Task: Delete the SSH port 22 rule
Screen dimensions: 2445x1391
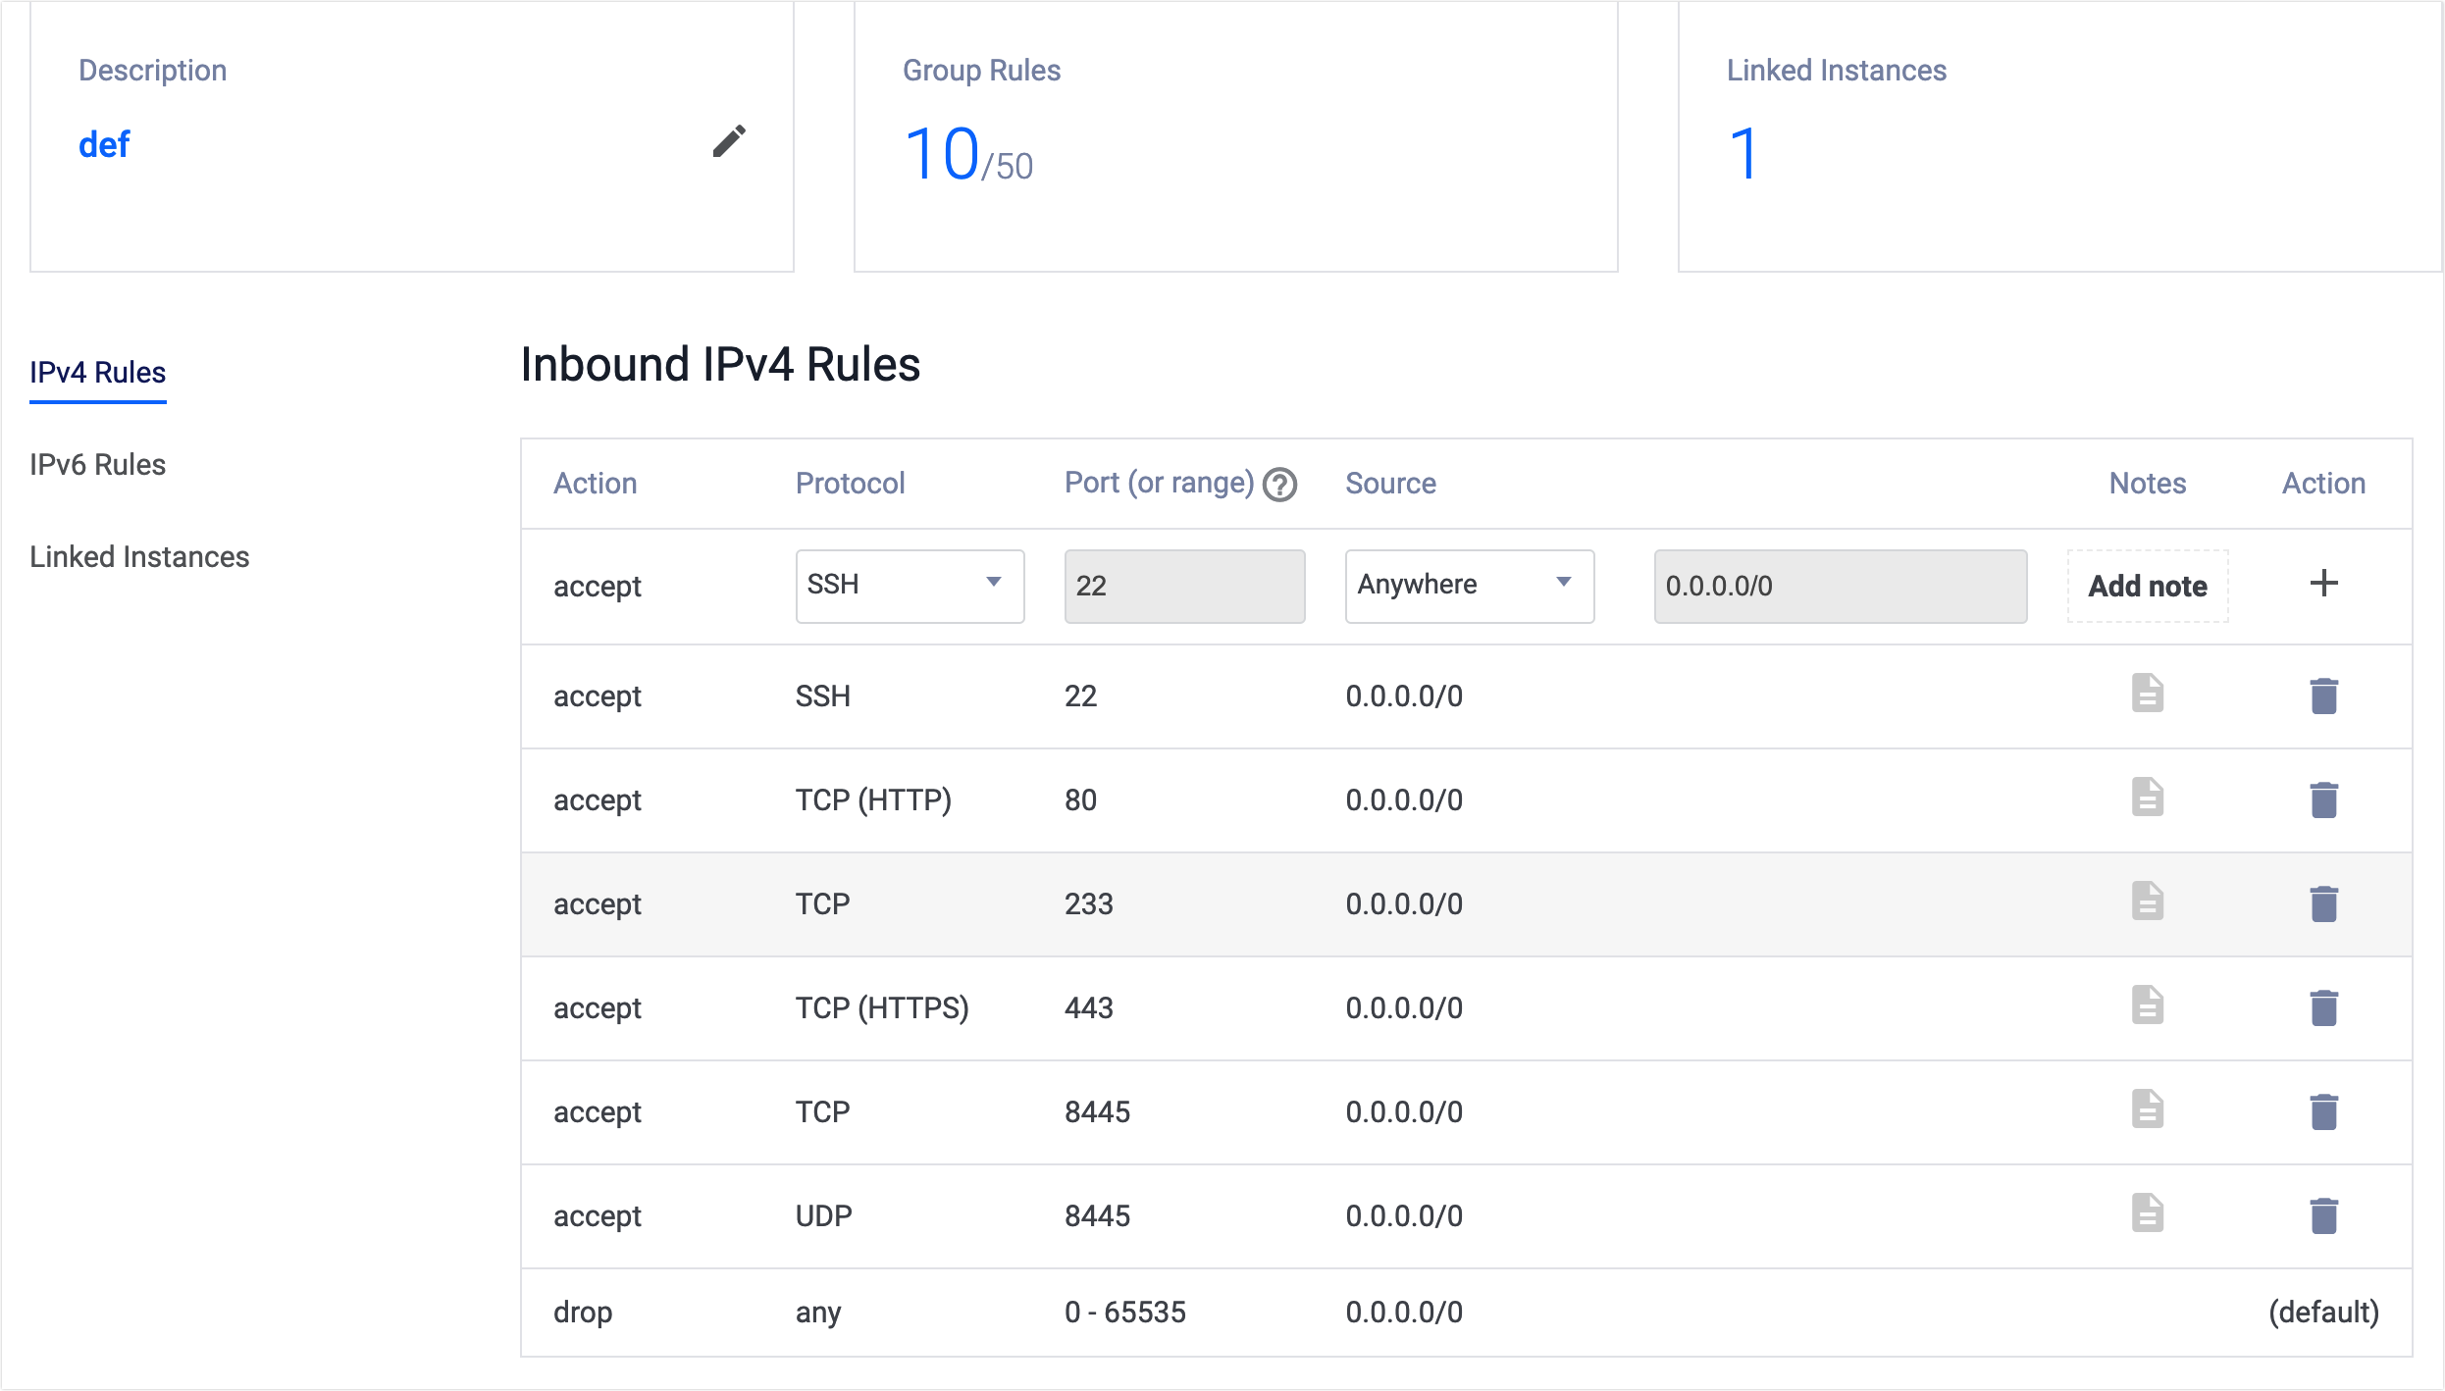Action: [x=2323, y=695]
